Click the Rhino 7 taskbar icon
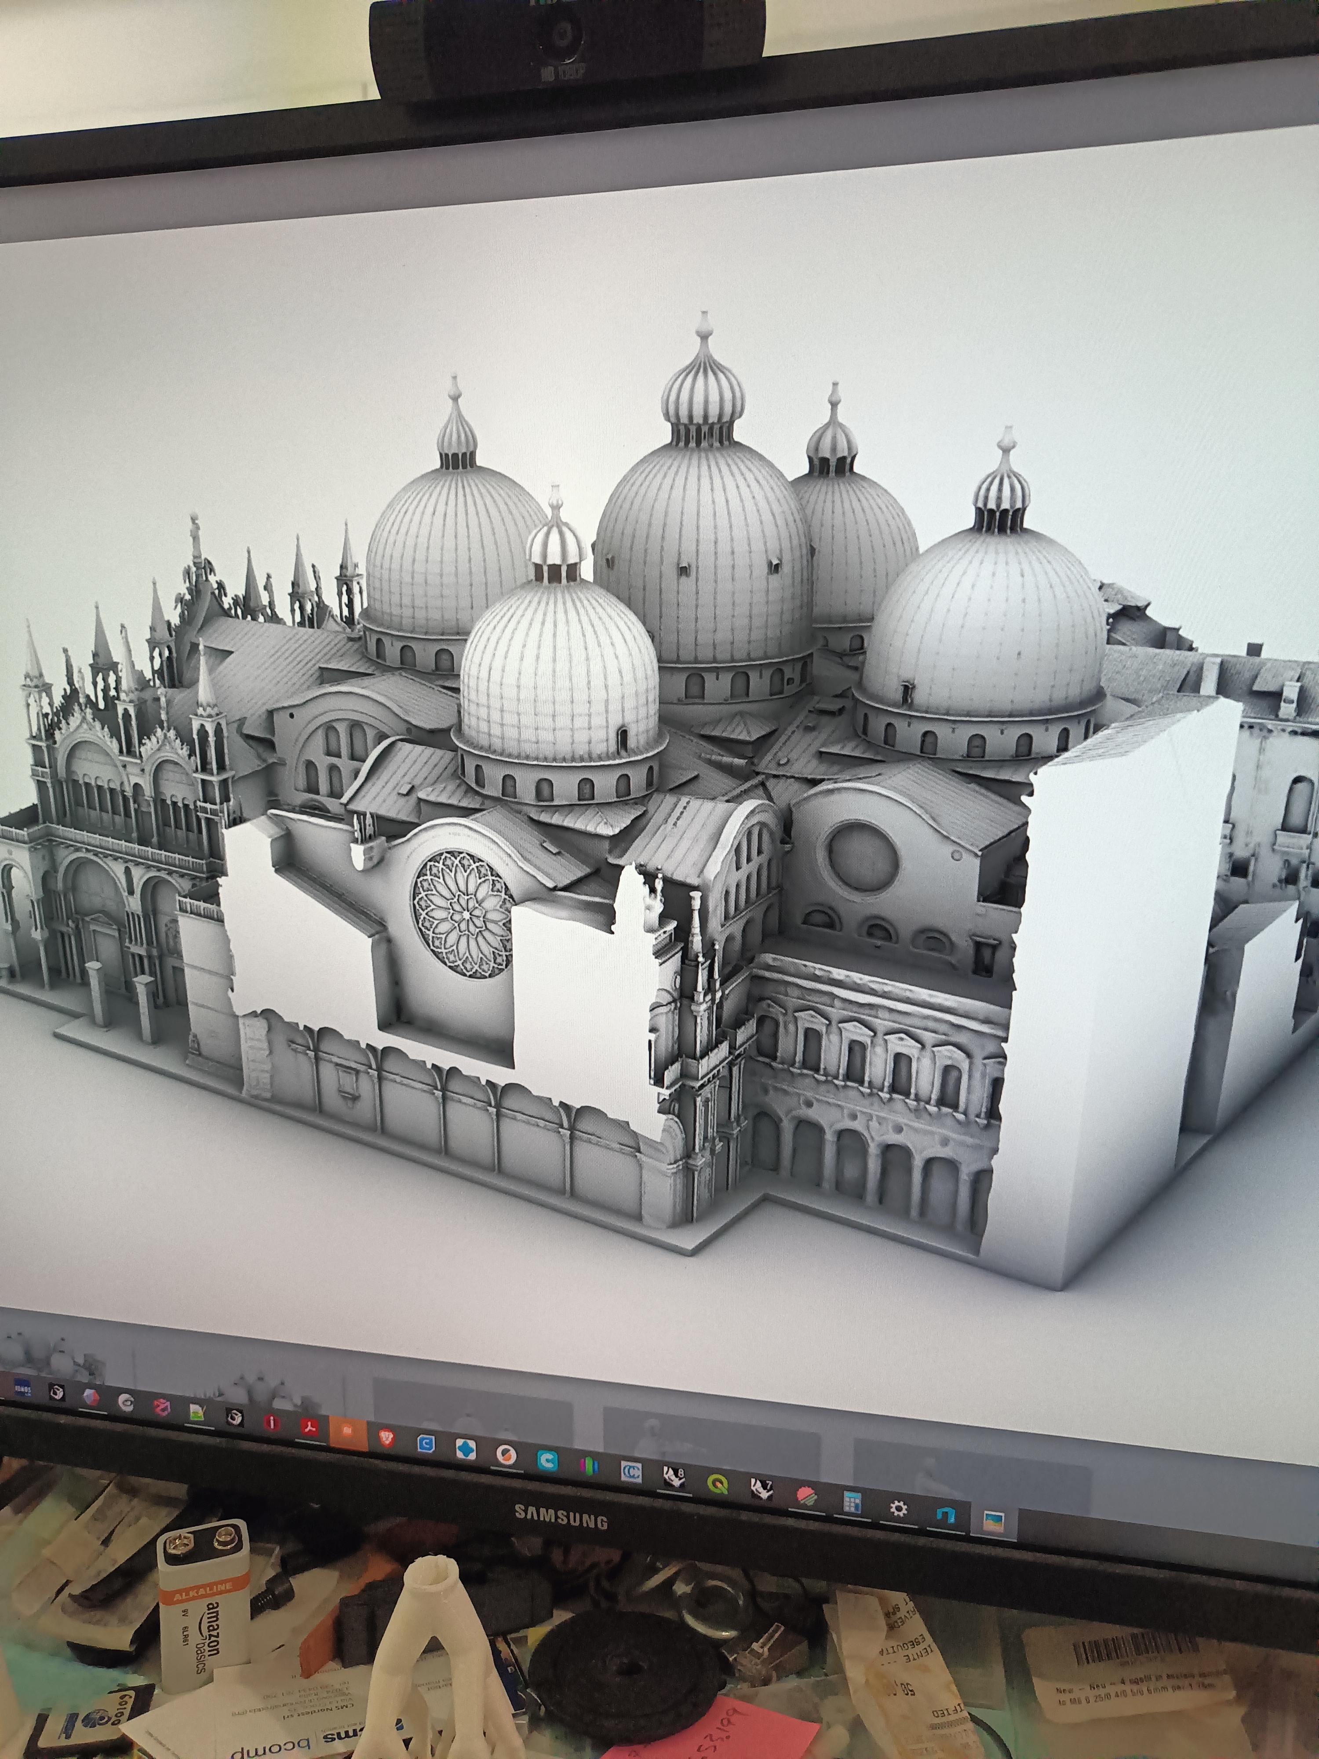 tap(762, 1489)
